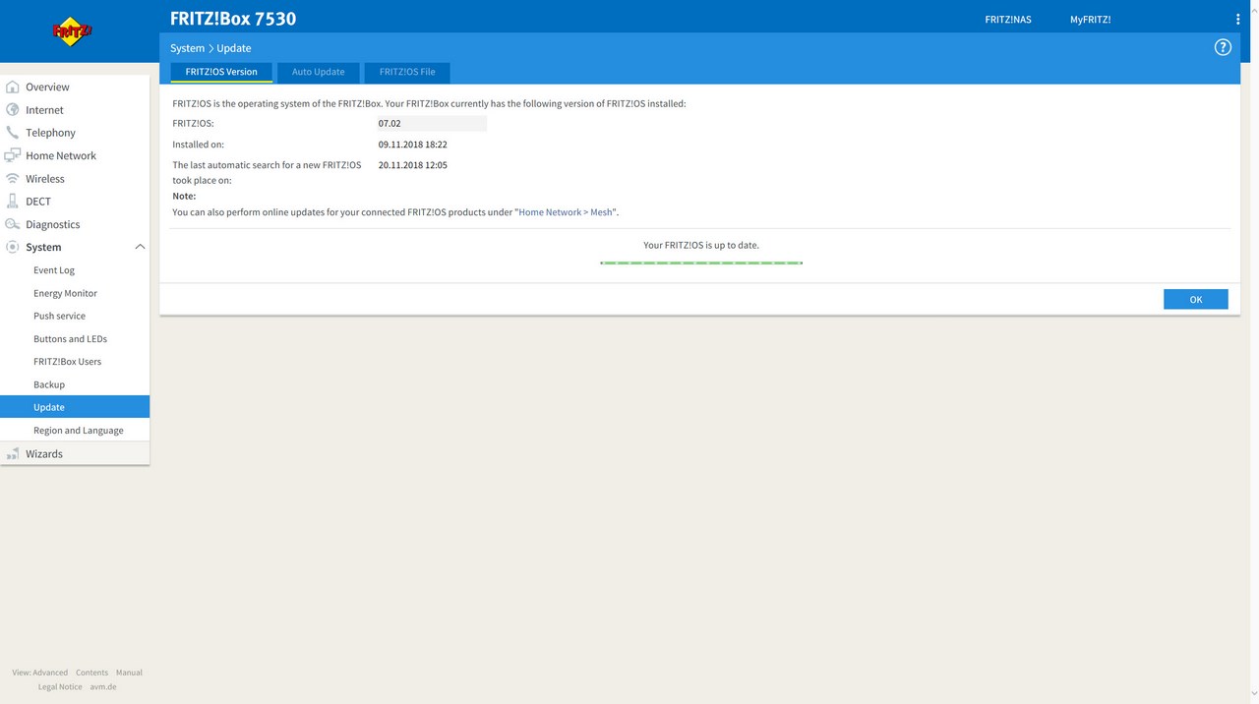Click the search date 20.11.2018 12:05
Screen dimensions: 1259x704
tap(413, 165)
